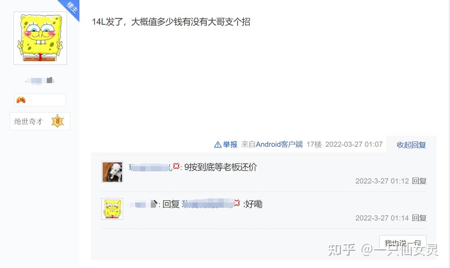The height and width of the screenshot is (268, 450).
Task: Click the first replier's blurred username
Action: 150,167
